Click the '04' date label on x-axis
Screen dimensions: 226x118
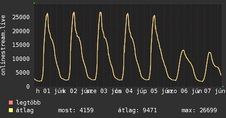(129, 91)
